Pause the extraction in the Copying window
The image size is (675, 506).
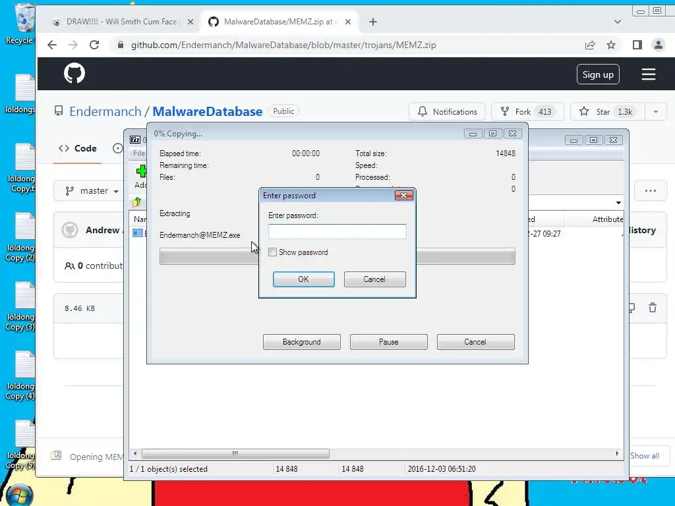point(389,342)
